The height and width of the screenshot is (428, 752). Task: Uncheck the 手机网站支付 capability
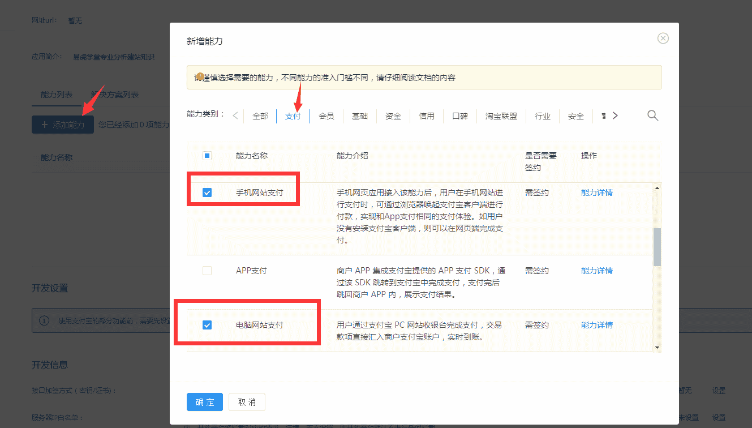pos(207,192)
